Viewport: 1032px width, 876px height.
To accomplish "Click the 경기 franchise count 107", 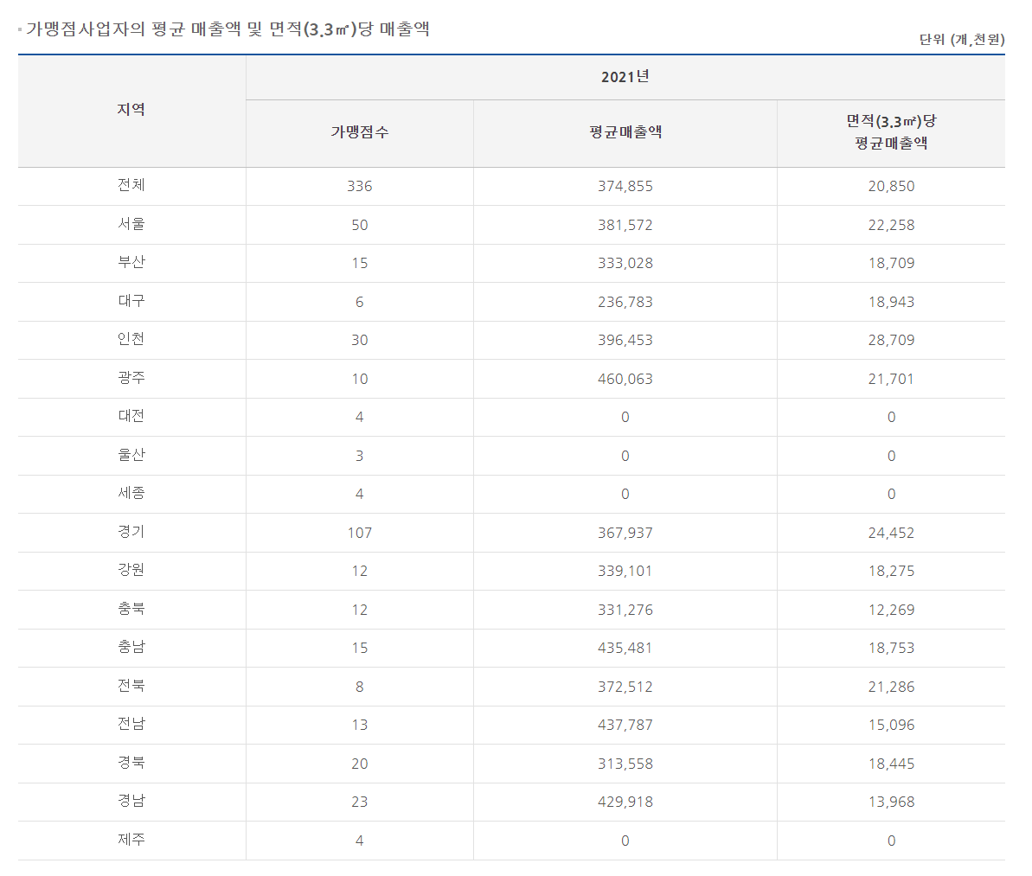I will [359, 533].
